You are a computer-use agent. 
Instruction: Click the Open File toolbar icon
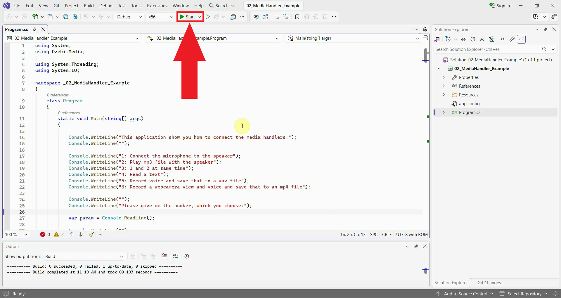[50, 17]
